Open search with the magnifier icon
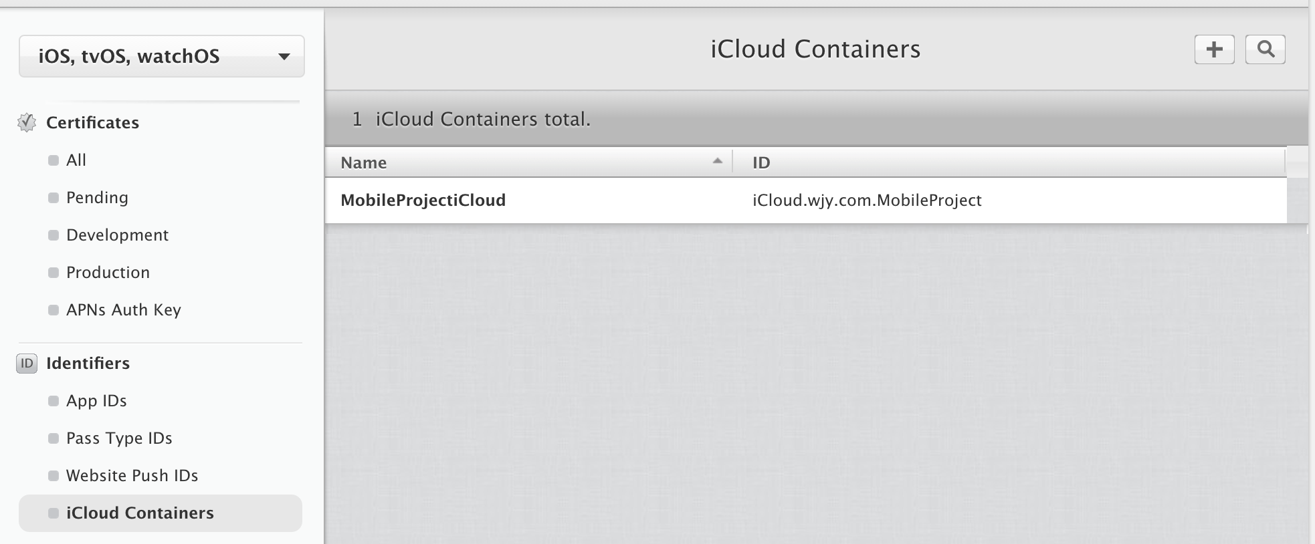The height and width of the screenshot is (544, 1315). [x=1265, y=49]
